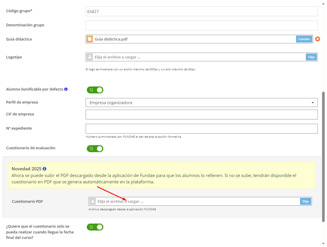
Task: Disable the Cuestionario de evaluación toggle
Action: click(95, 149)
